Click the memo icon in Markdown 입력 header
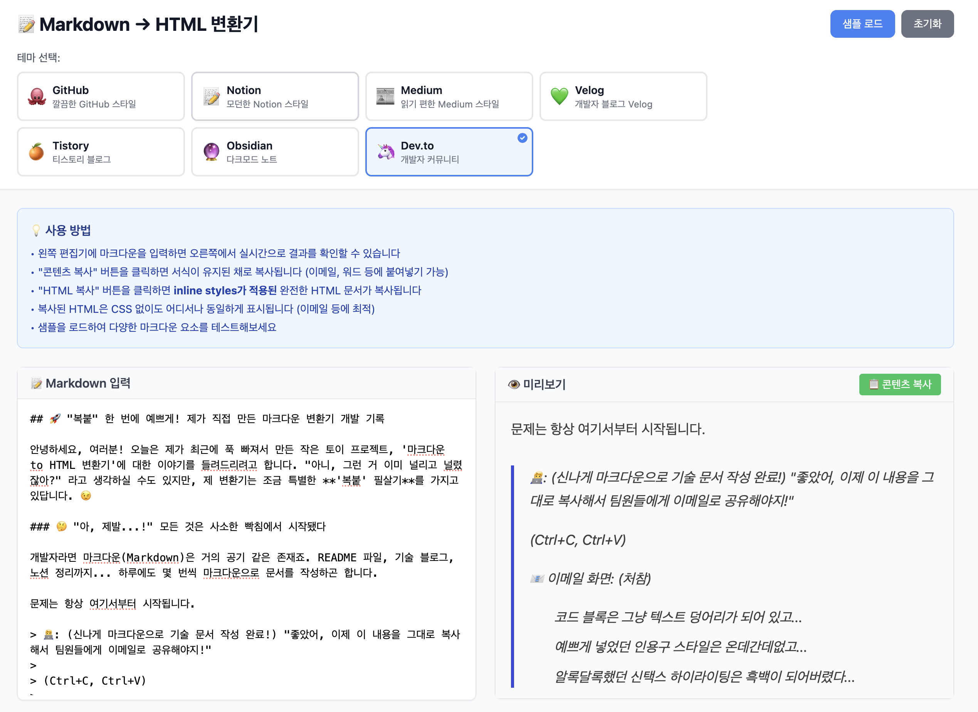The height and width of the screenshot is (712, 978). coord(36,383)
